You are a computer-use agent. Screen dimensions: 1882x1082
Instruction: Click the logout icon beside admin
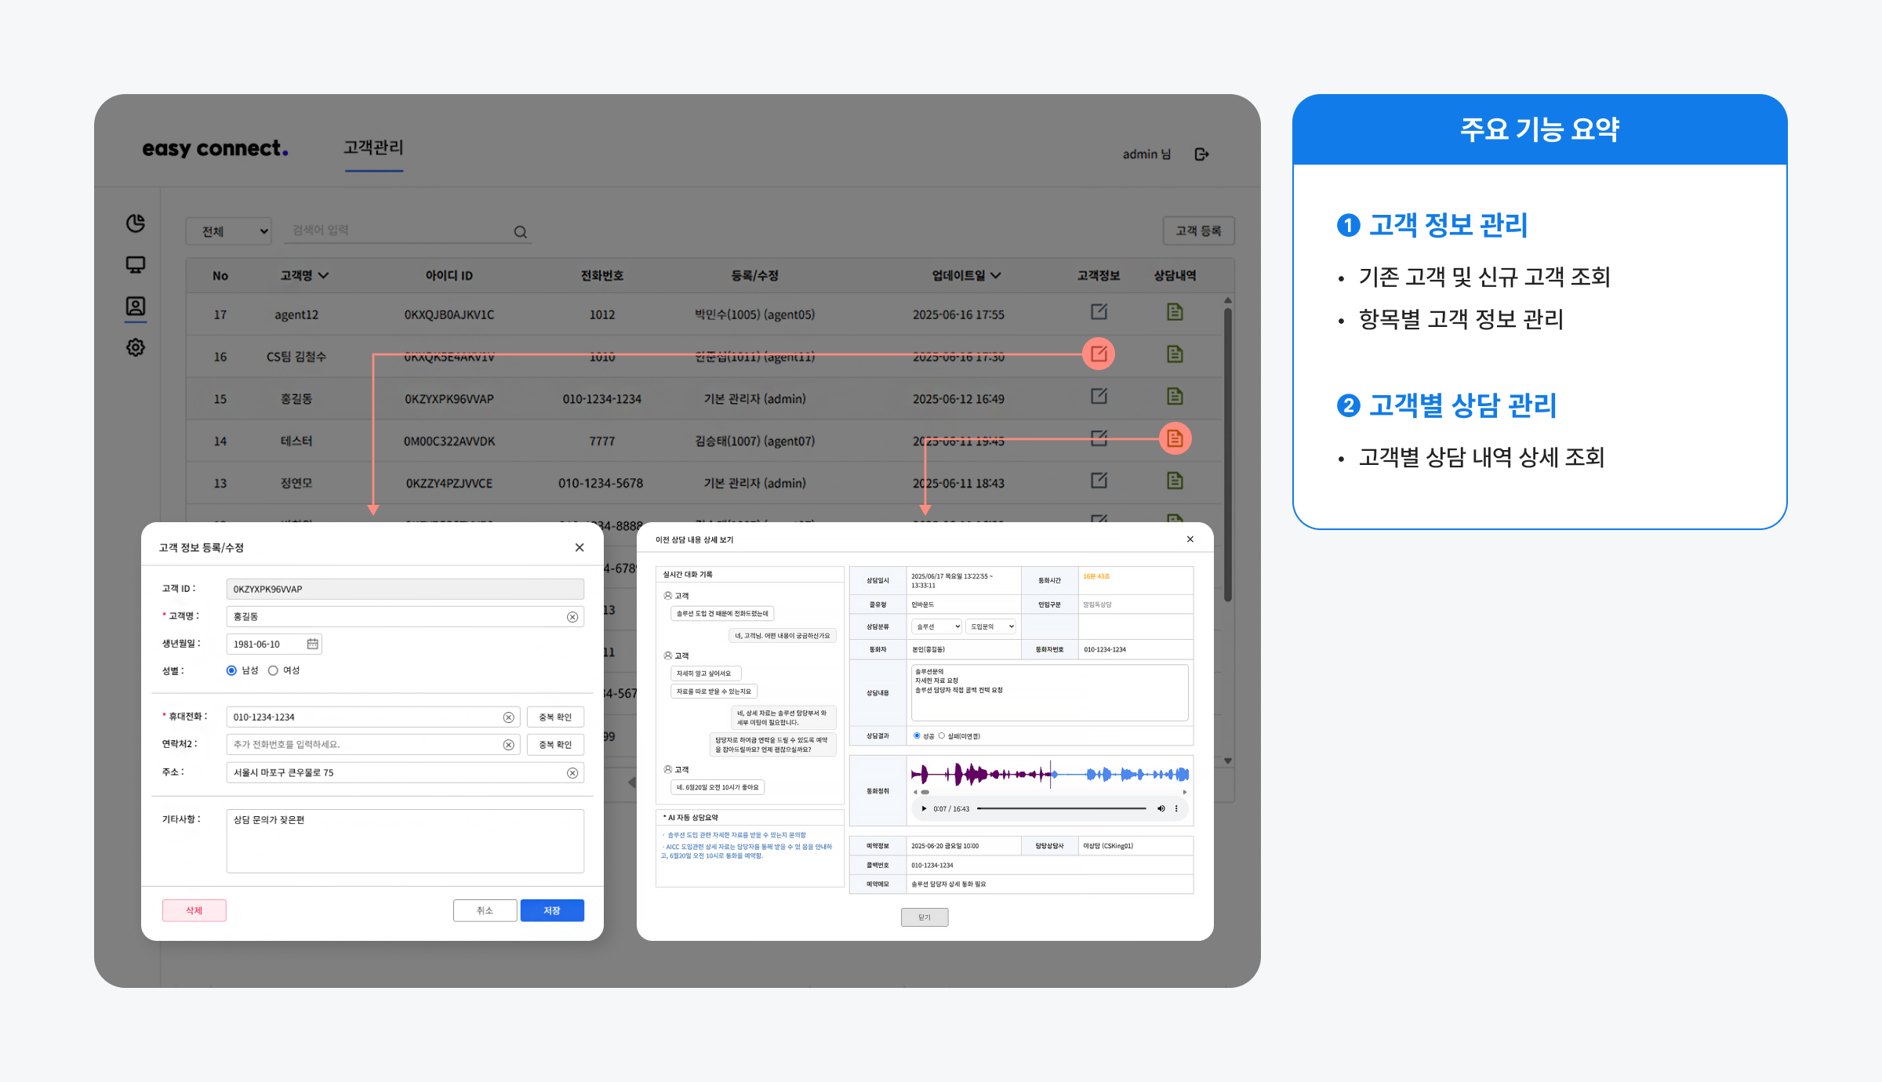click(x=1201, y=154)
